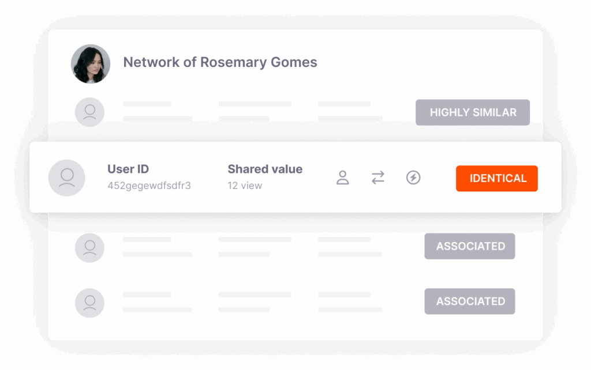Select the user ID 452gegewdfsdfr3 text
Viewport: 591px width, 370px height.
149,186
